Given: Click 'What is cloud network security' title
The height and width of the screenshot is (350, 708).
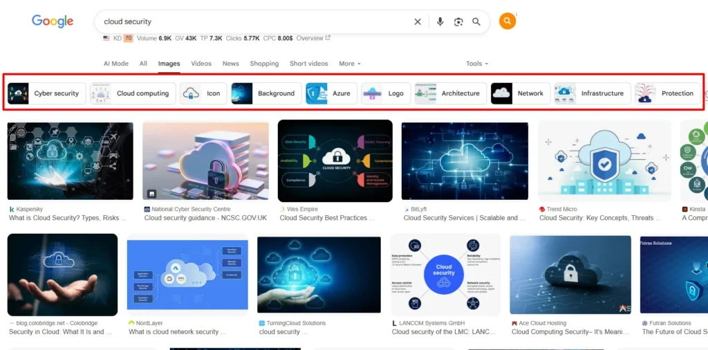Looking at the screenshot, I should click(x=177, y=331).
